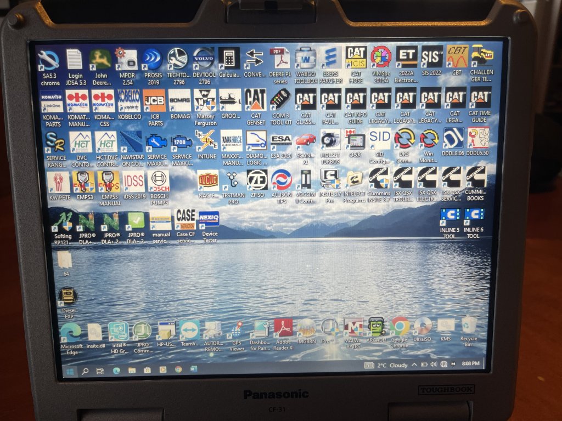The width and height of the screenshot is (562, 421).
Task: Open Google Chrome desktop shortcut
Action: pyautogui.click(x=400, y=327)
